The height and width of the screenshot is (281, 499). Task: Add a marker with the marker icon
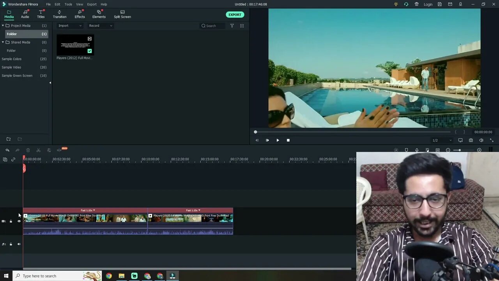pyautogui.click(x=406, y=150)
